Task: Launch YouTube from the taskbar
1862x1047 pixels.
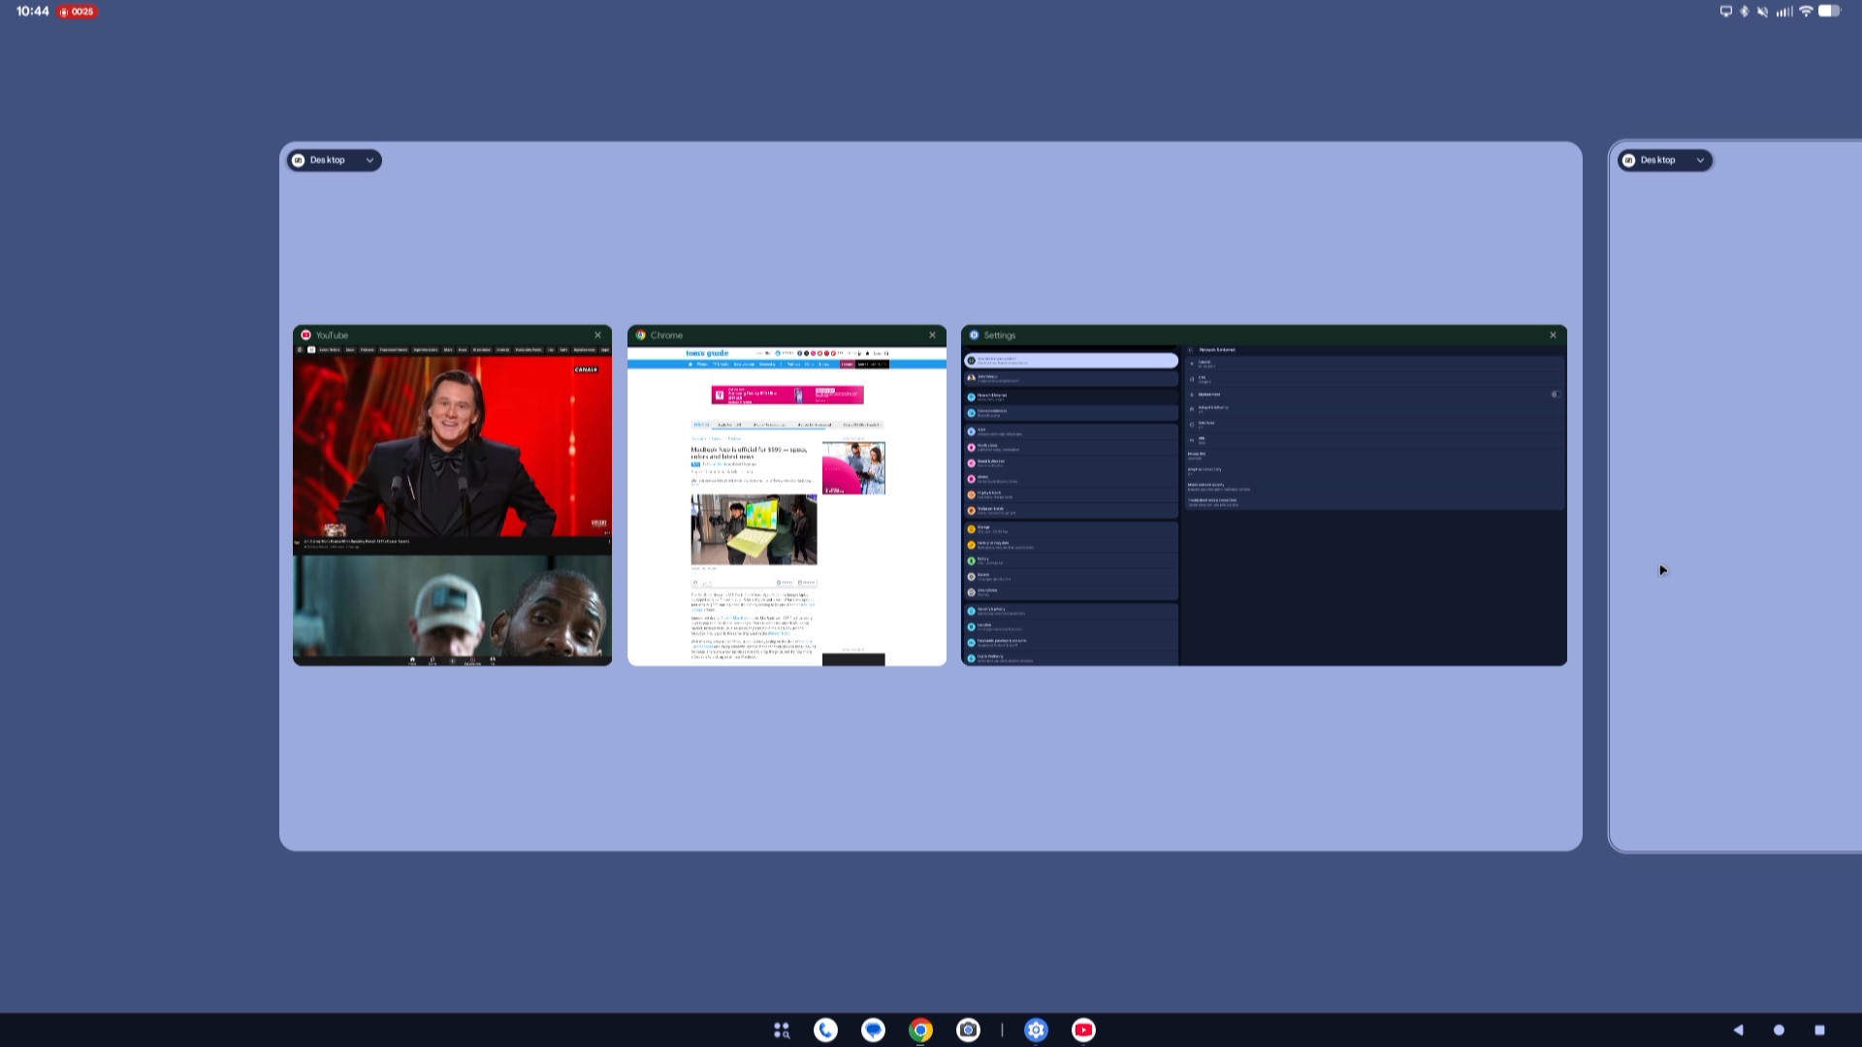Action: (x=1083, y=1031)
